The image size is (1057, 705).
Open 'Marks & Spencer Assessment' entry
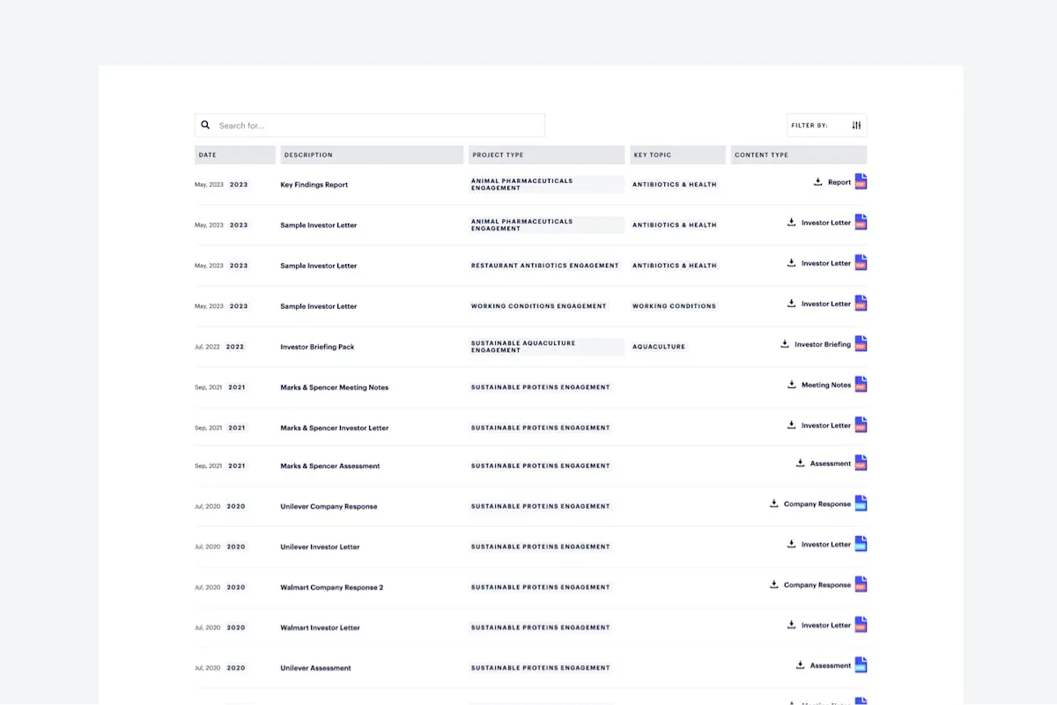point(330,466)
